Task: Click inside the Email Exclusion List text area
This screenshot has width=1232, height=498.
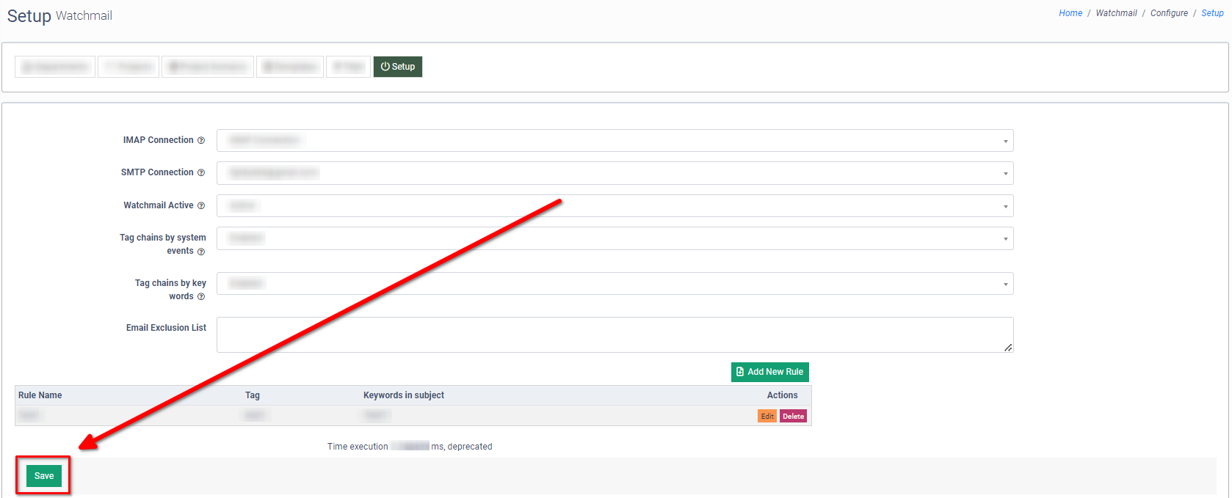Action: (615, 334)
